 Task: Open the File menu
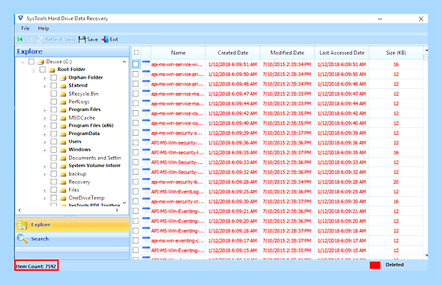tap(25, 28)
